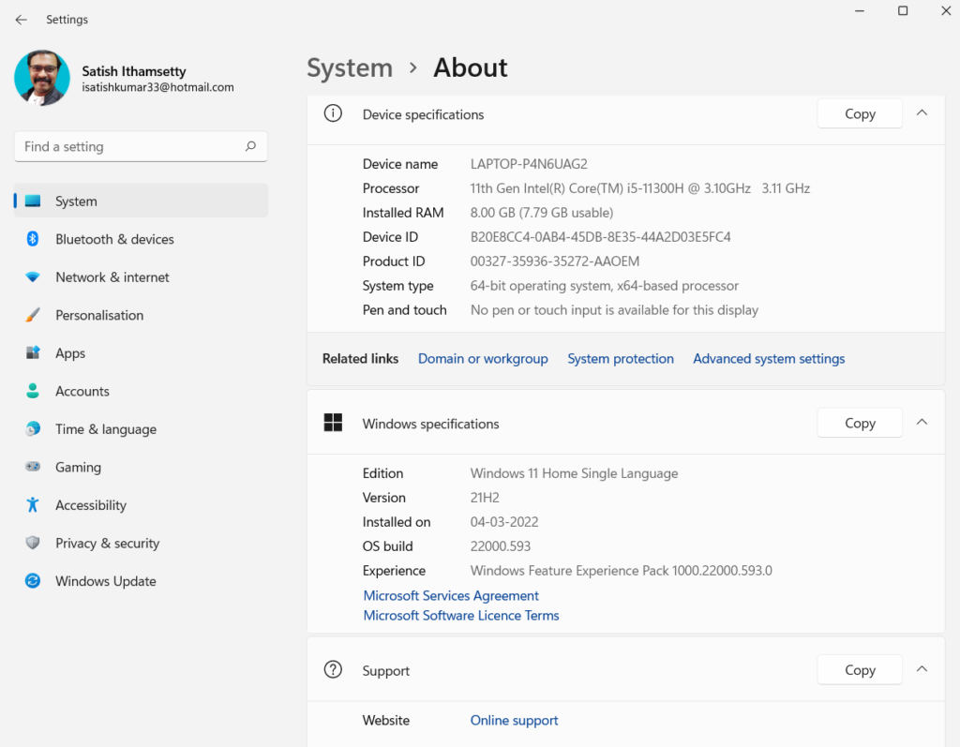Open Advanced system settings link
This screenshot has width=960, height=747.
click(769, 359)
